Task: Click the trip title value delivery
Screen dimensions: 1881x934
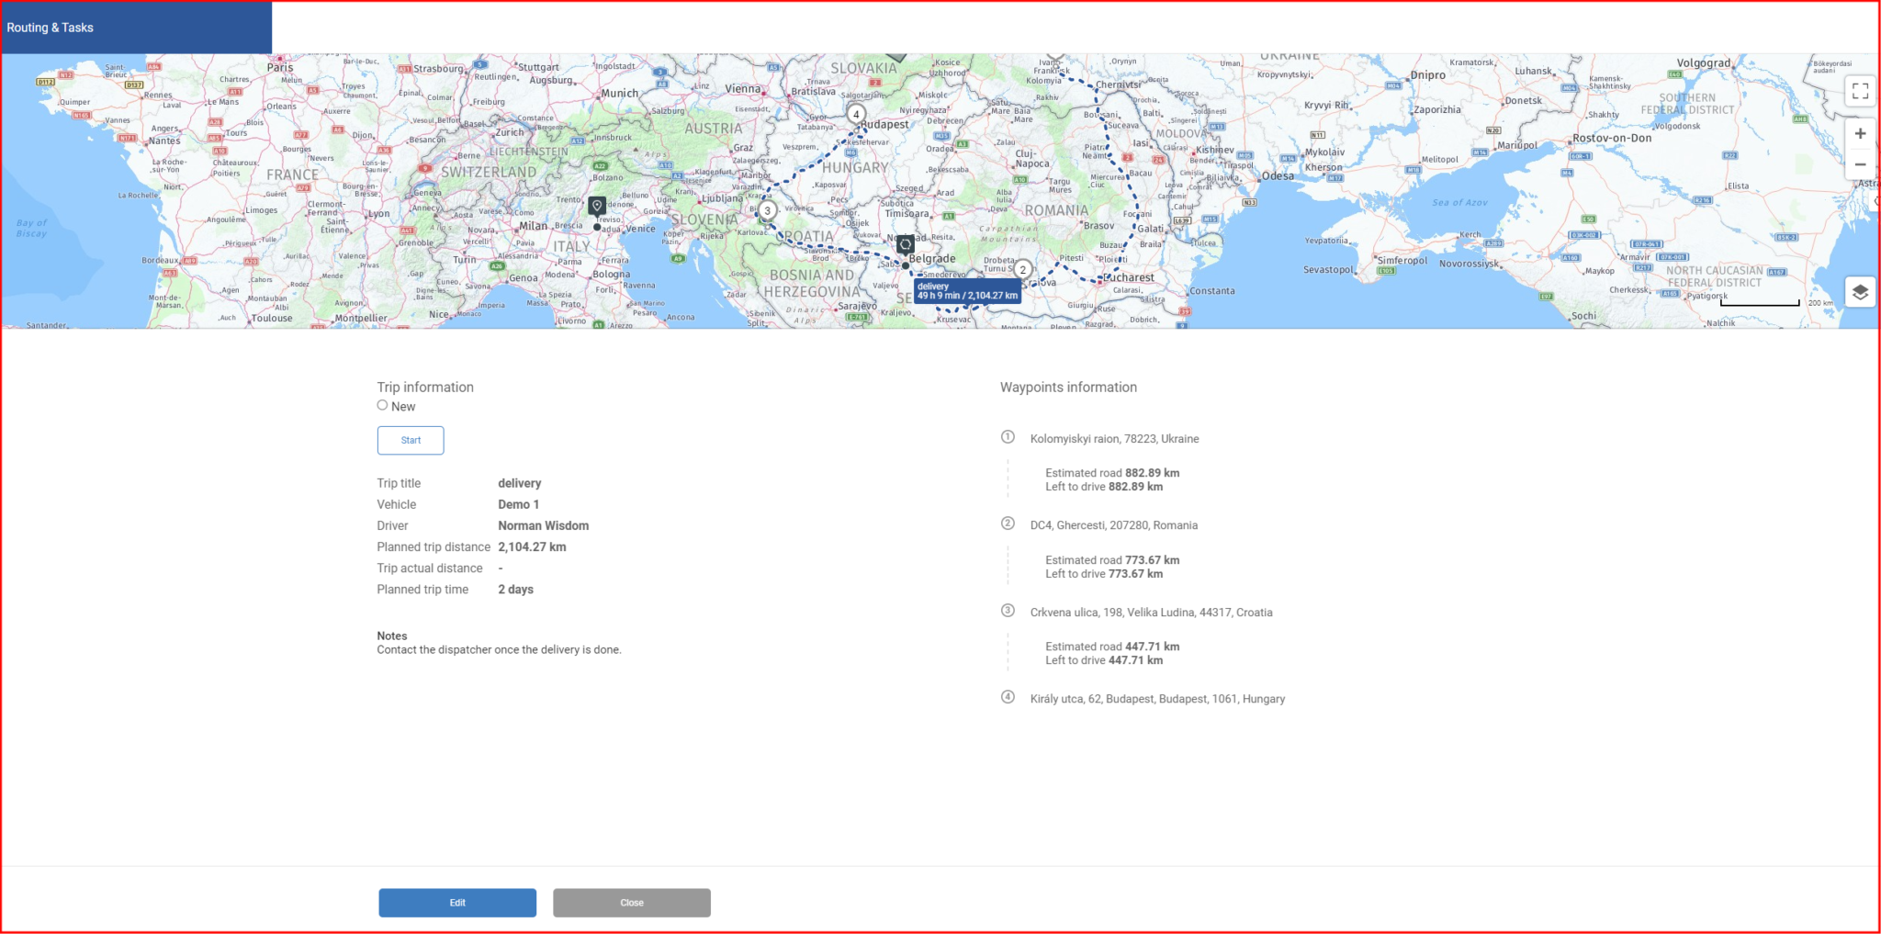Action: pyautogui.click(x=520, y=483)
